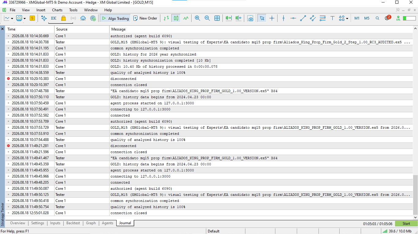This screenshot has height=234, width=418.
Task: Click the search magnifier icon
Action: tap(377, 18)
